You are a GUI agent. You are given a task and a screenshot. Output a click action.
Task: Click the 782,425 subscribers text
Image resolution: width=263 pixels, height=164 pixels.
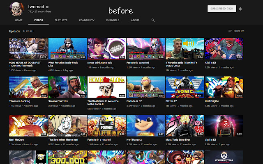pyautogui.click(x=40, y=11)
